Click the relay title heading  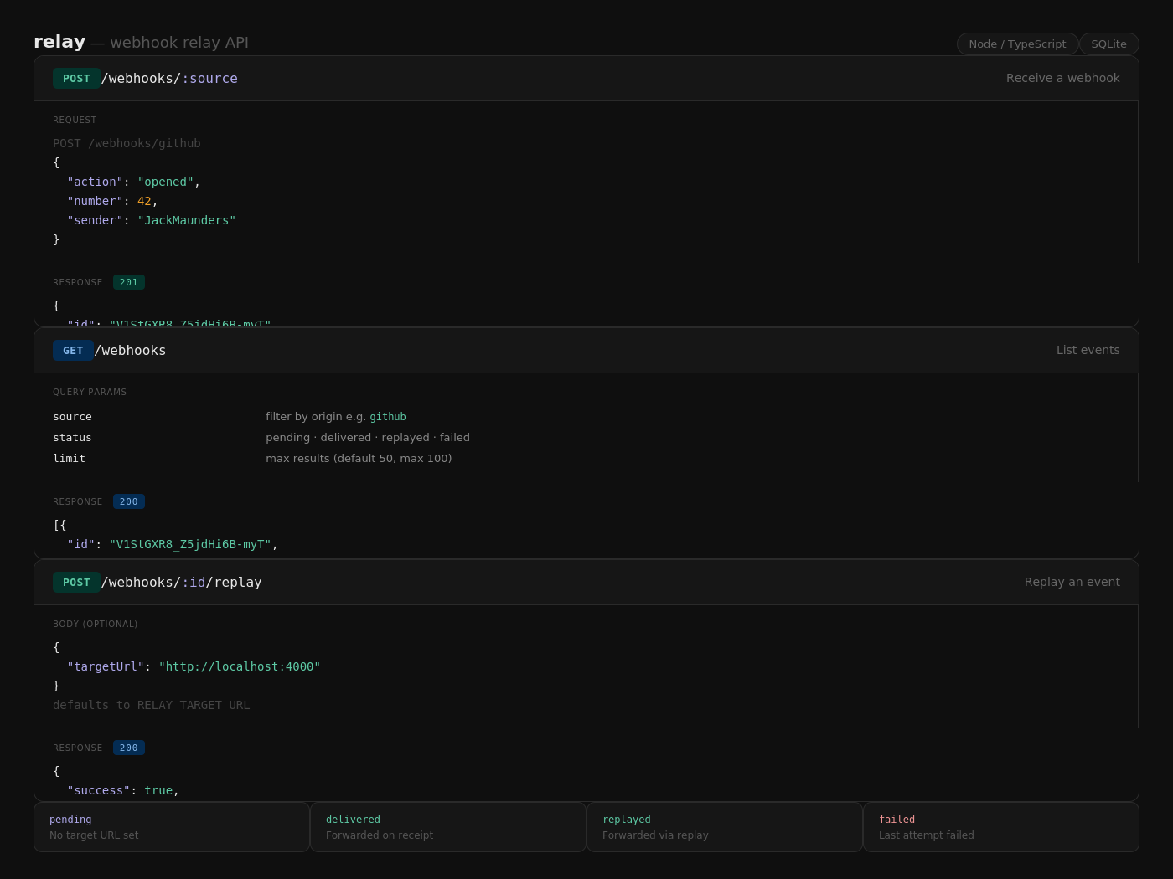click(59, 42)
